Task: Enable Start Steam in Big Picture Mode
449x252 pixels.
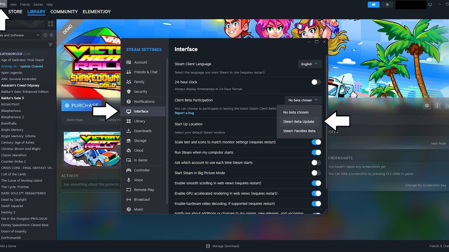Action: [x=316, y=173]
